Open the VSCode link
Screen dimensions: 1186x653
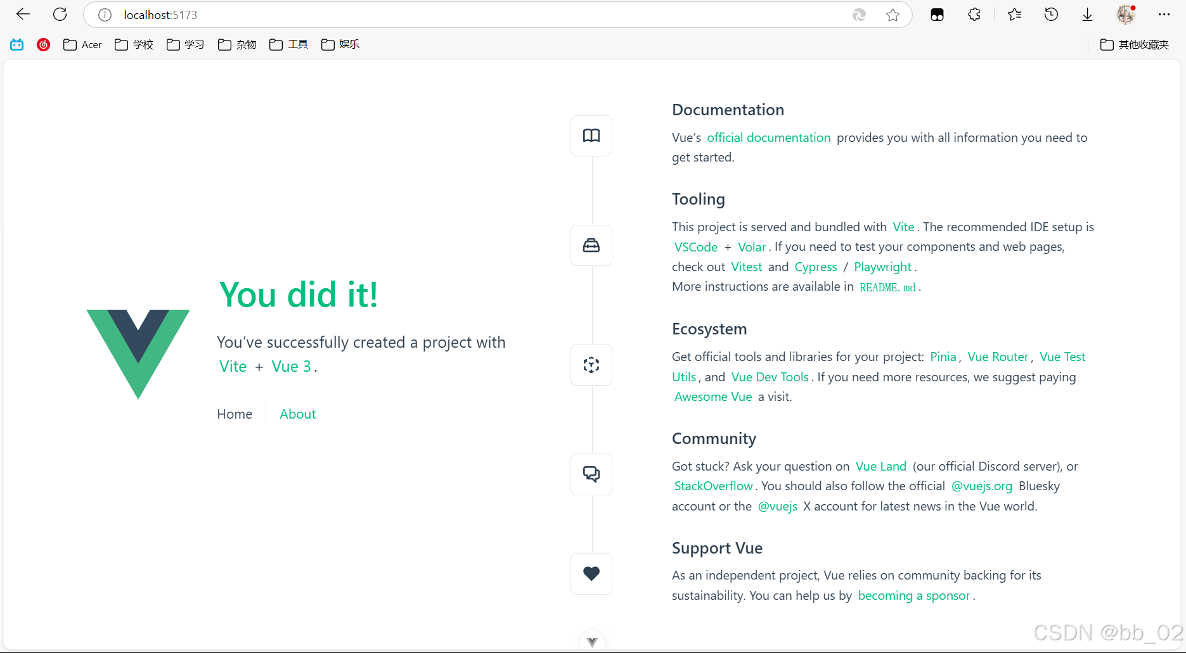(696, 247)
